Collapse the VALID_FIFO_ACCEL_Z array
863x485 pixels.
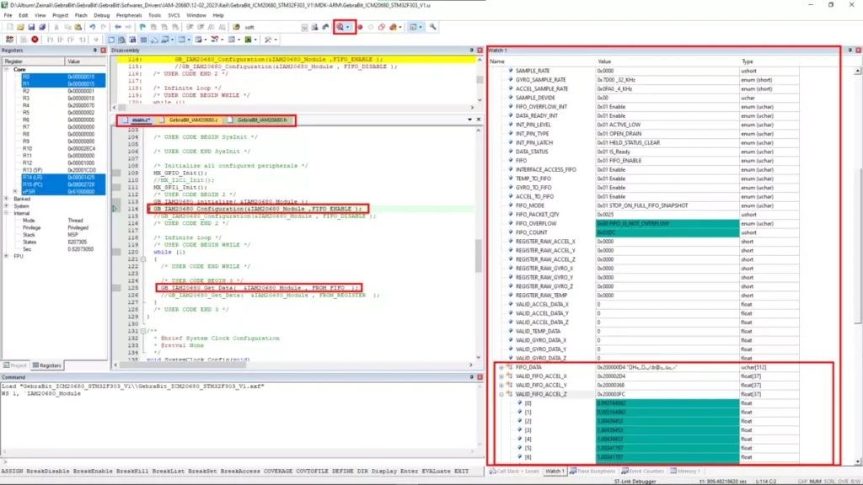tap(501, 394)
